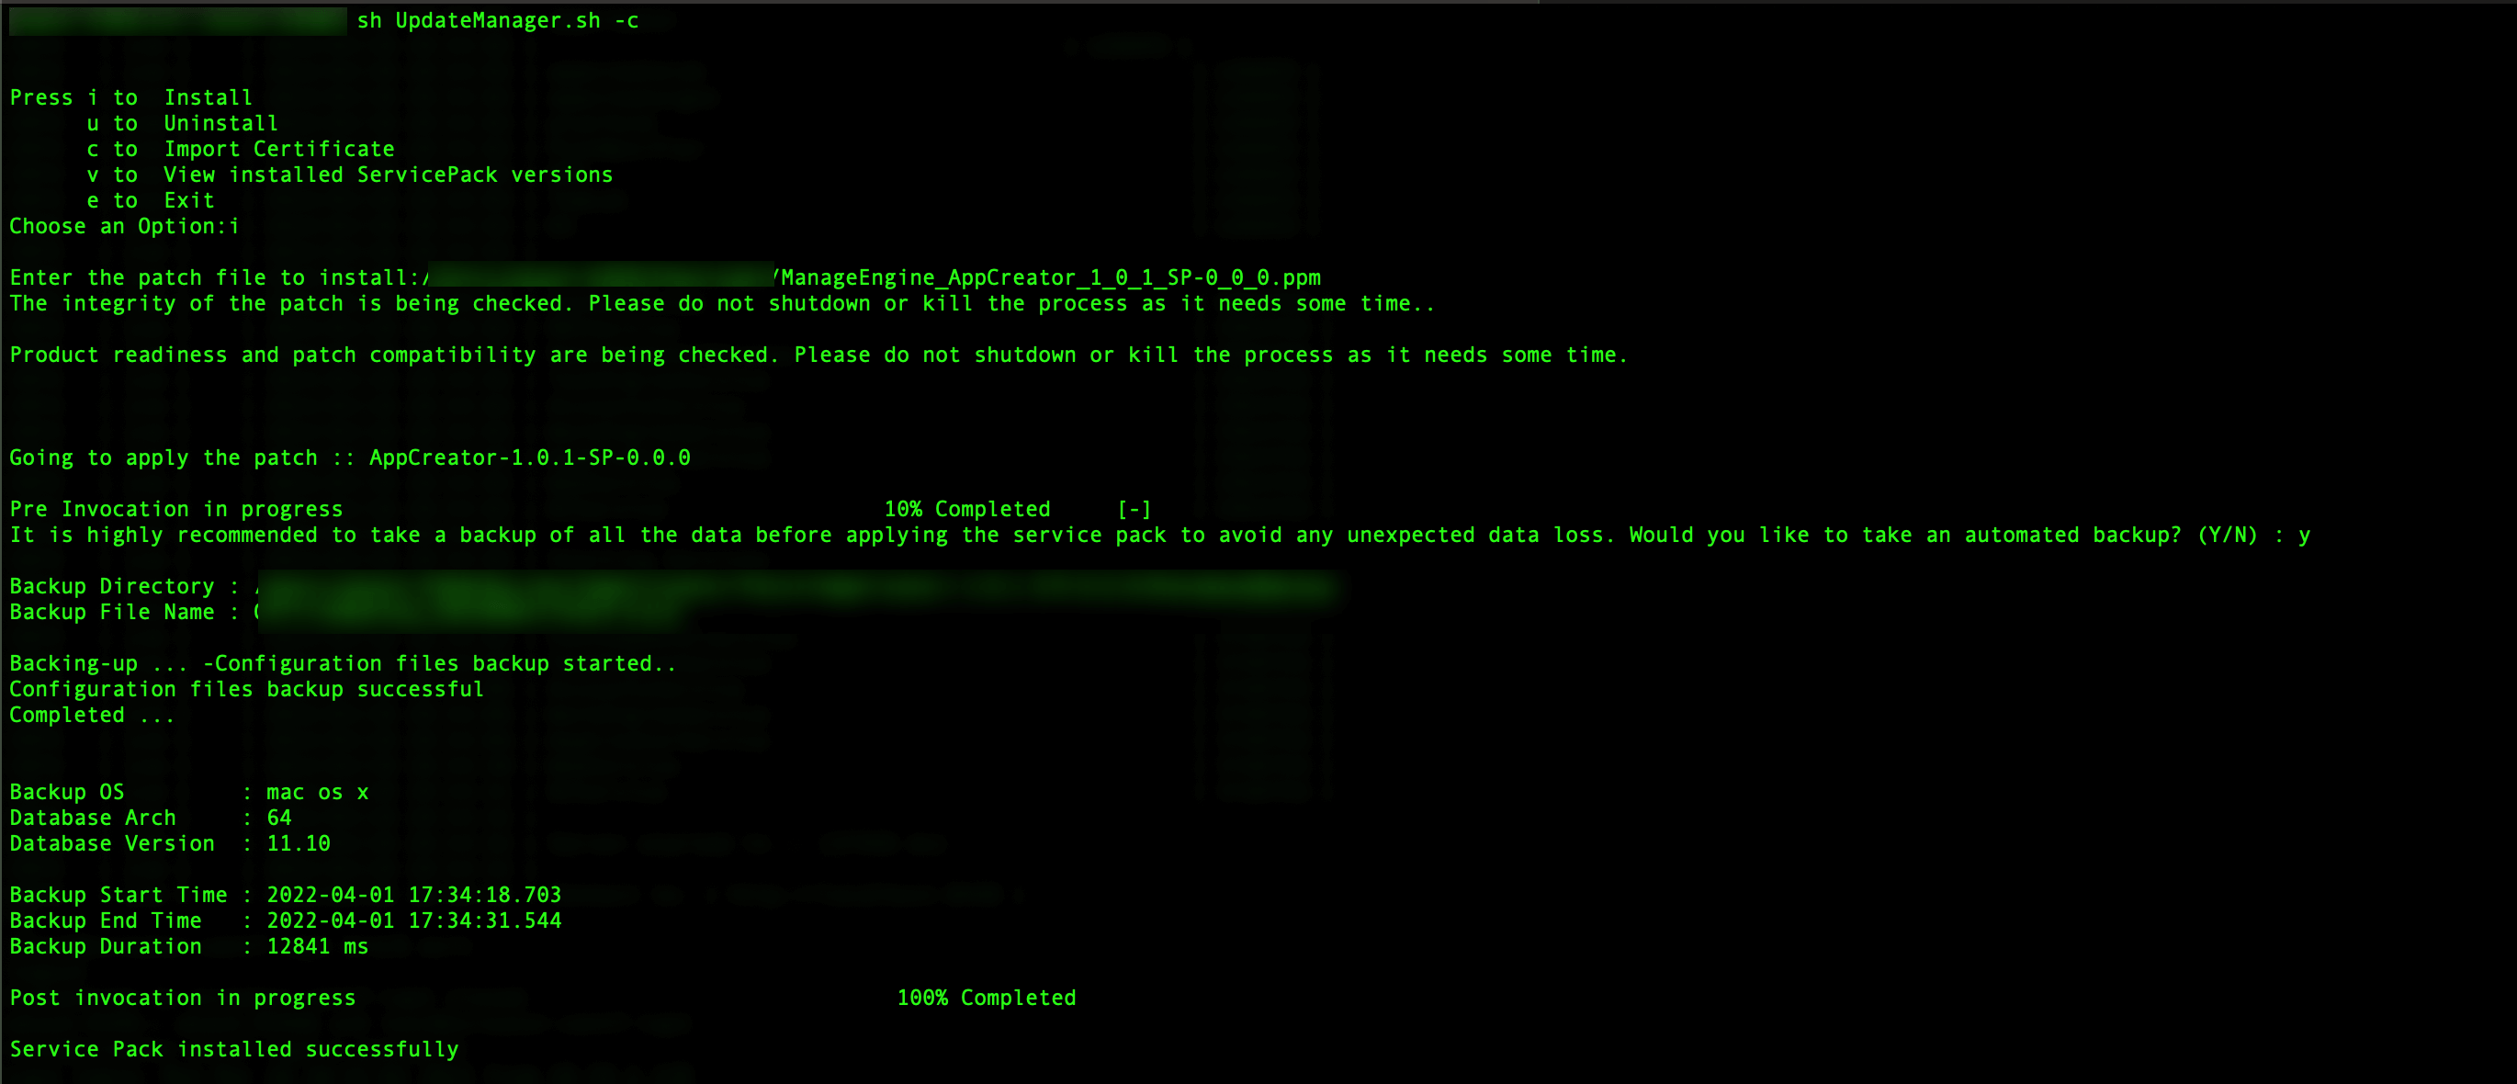This screenshot has height=1084, width=2517.
Task: Click the Backup Start Time timestamp
Action: coord(414,896)
